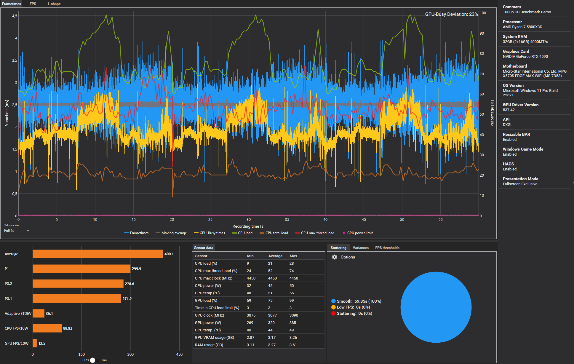Viewport: 574px width, 364px height.
Task: Select the FPS thresholds tab
Action: pyautogui.click(x=387, y=248)
